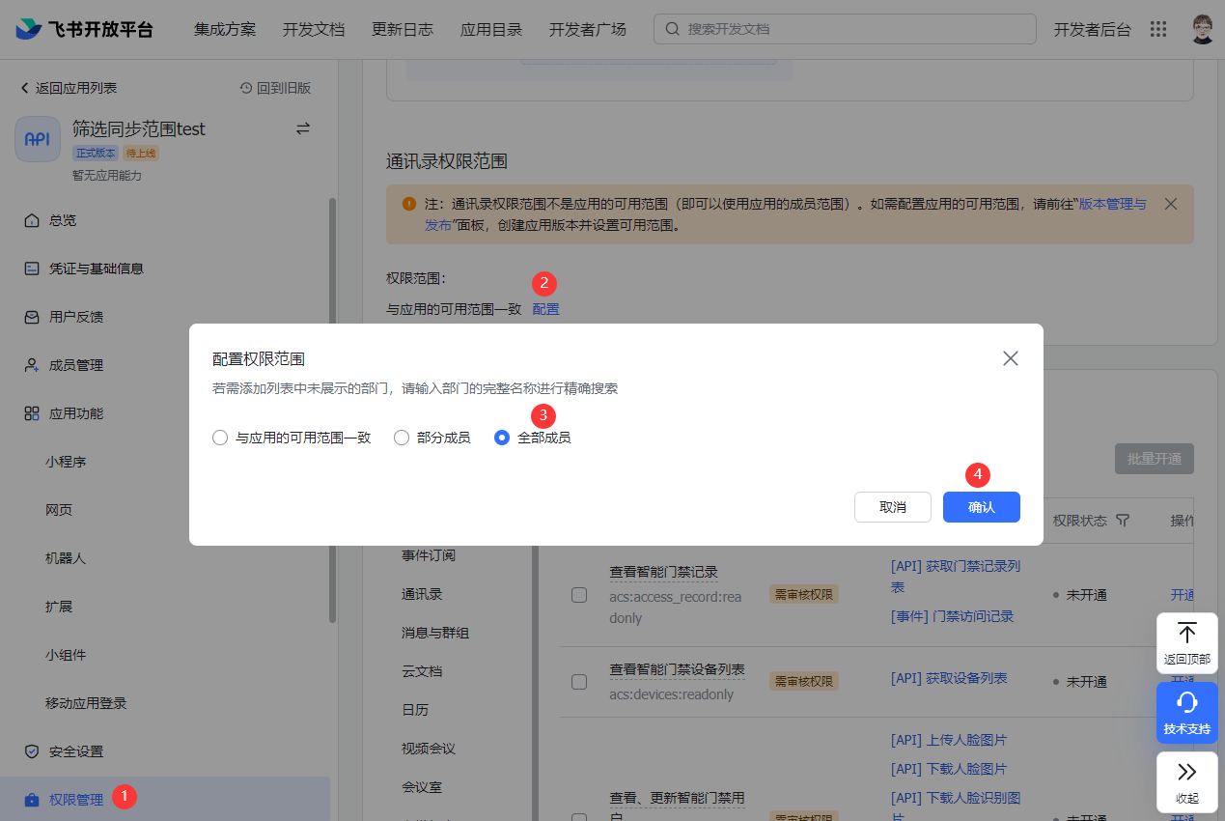Collapse the floating panel with double-arrow
This screenshot has height=821, width=1225.
point(1186,780)
